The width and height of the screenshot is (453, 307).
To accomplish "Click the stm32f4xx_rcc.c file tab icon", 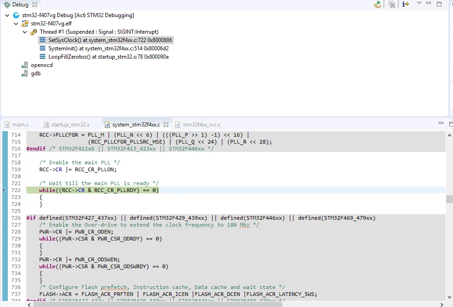I will pos(178,125).
